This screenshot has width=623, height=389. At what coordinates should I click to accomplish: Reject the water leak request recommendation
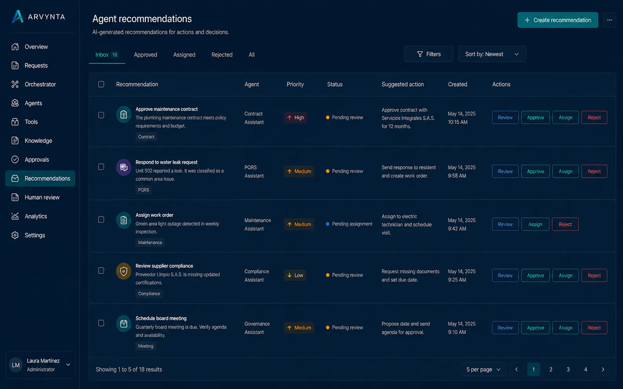click(594, 171)
